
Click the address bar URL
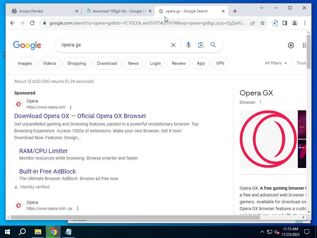(147, 23)
